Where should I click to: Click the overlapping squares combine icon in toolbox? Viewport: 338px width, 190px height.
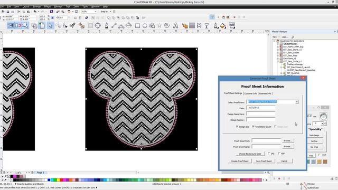click(x=34, y=26)
